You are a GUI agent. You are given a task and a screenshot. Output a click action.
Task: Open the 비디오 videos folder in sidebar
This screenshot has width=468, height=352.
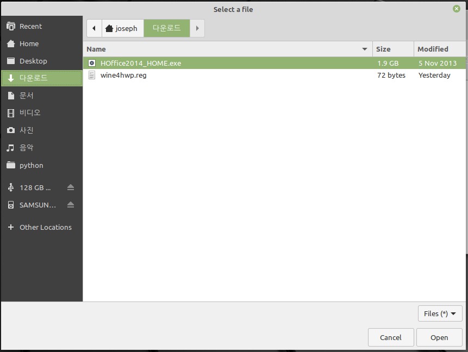(42, 113)
